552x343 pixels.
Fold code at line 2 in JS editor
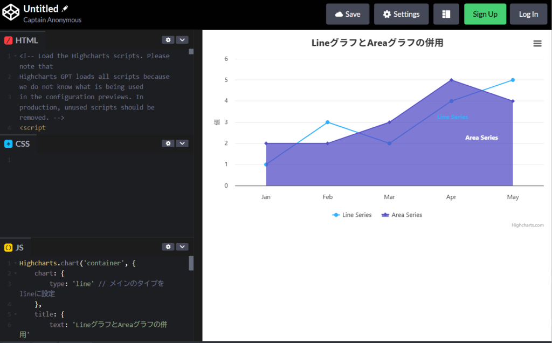pos(15,273)
